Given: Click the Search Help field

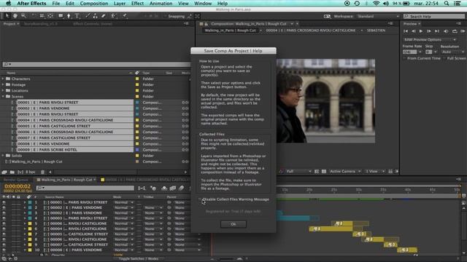Looking at the screenshot, I should tap(434, 16).
